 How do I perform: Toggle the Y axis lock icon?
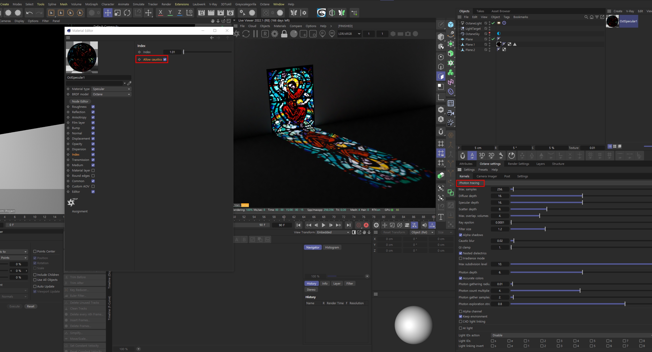tap(170, 13)
